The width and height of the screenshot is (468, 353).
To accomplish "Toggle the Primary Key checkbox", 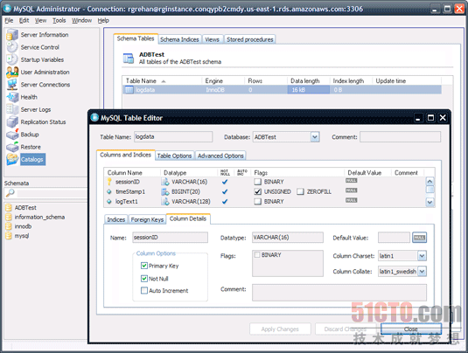I will point(144,266).
